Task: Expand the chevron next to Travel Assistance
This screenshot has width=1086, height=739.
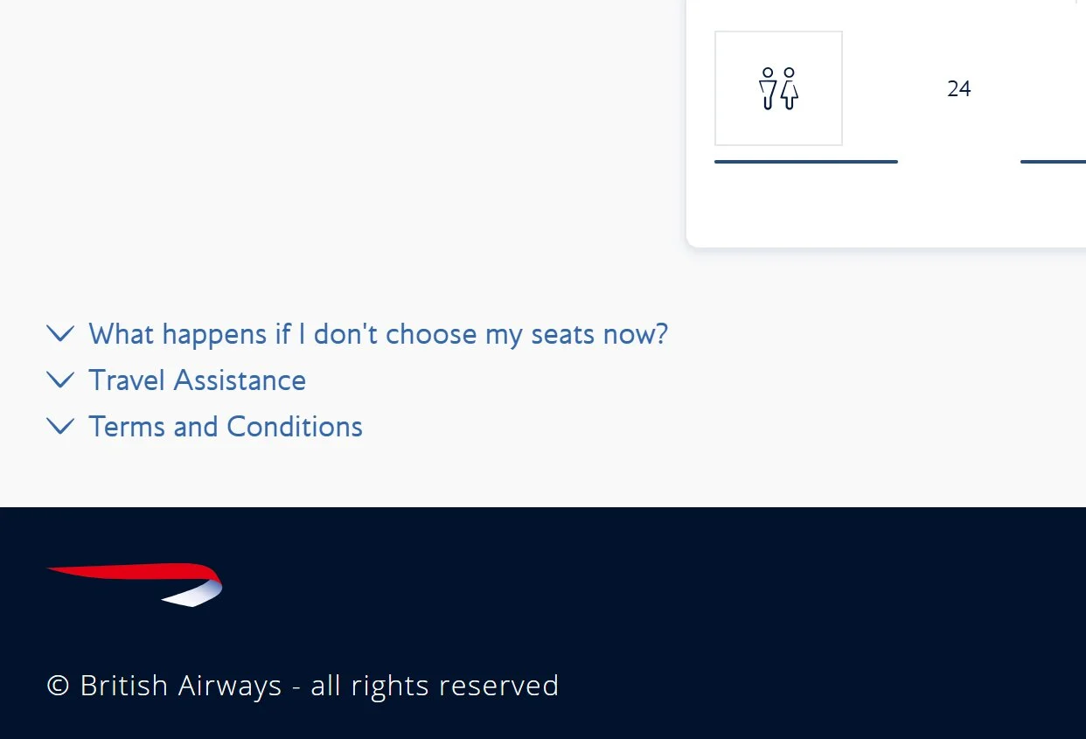Action: (59, 380)
